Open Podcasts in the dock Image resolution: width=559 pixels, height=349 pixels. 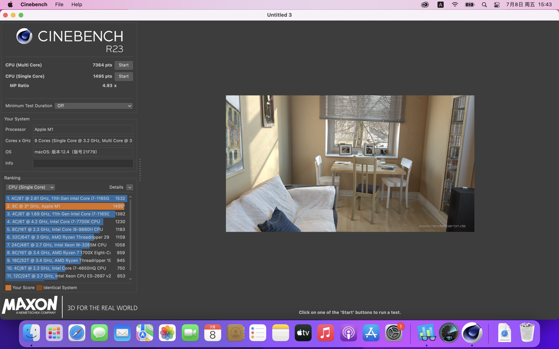(x=349, y=333)
